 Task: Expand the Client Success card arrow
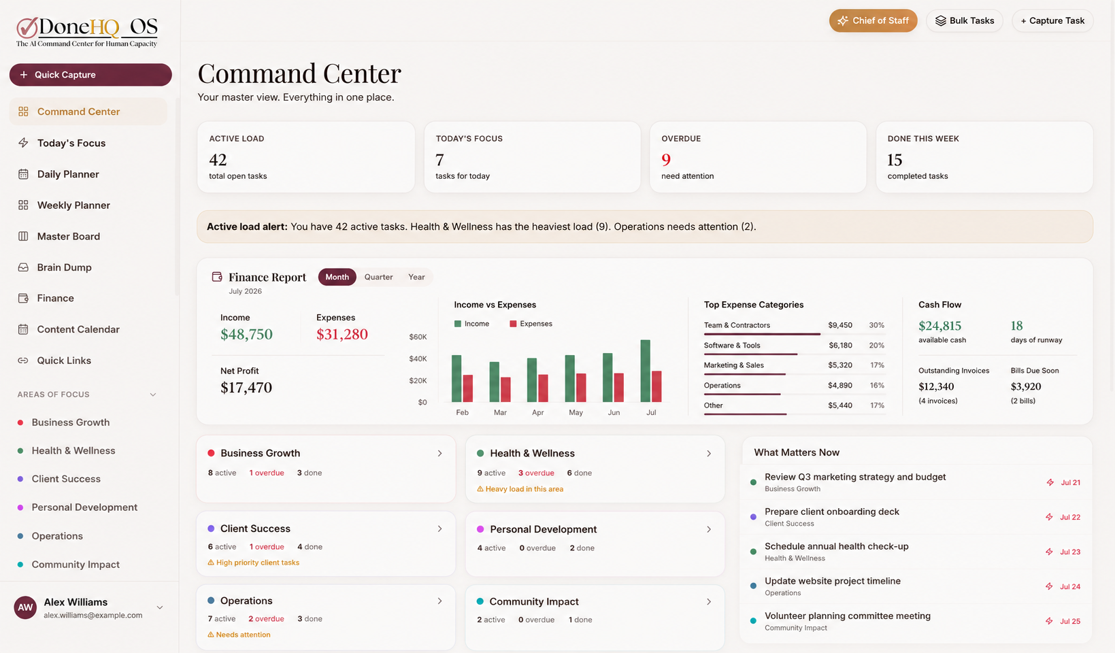439,529
